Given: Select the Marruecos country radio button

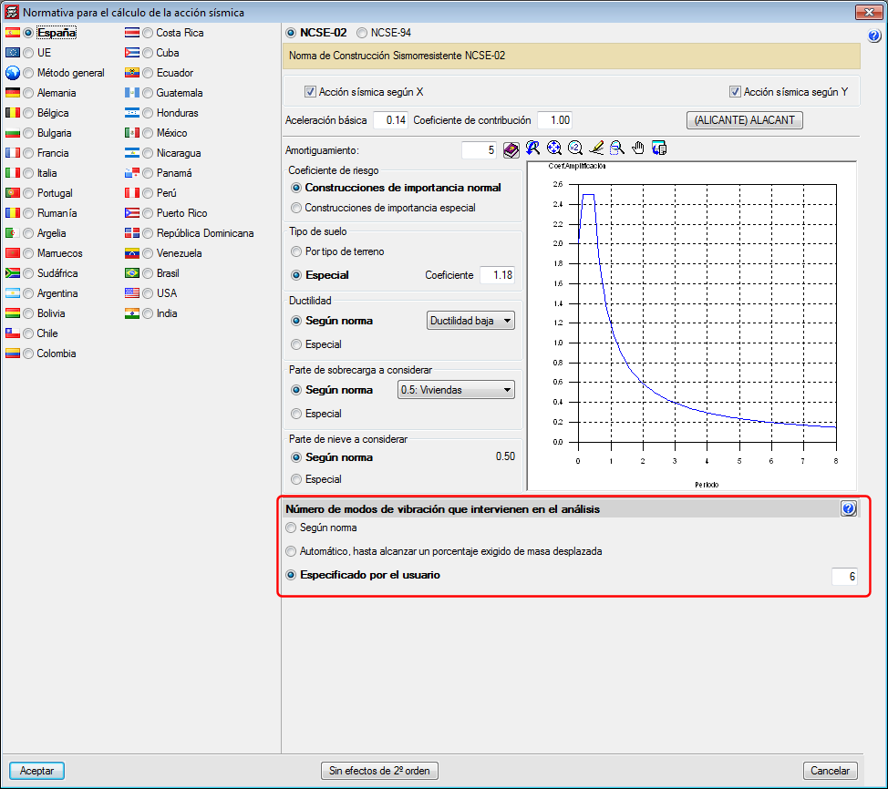Looking at the screenshot, I should click(28, 253).
